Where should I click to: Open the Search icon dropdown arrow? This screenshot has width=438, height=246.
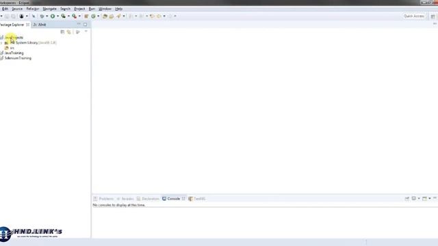point(124,16)
